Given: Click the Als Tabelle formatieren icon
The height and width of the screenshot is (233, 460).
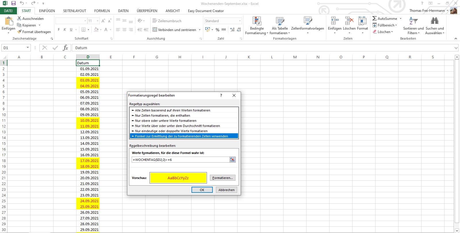Looking at the screenshot, I should [280, 21].
